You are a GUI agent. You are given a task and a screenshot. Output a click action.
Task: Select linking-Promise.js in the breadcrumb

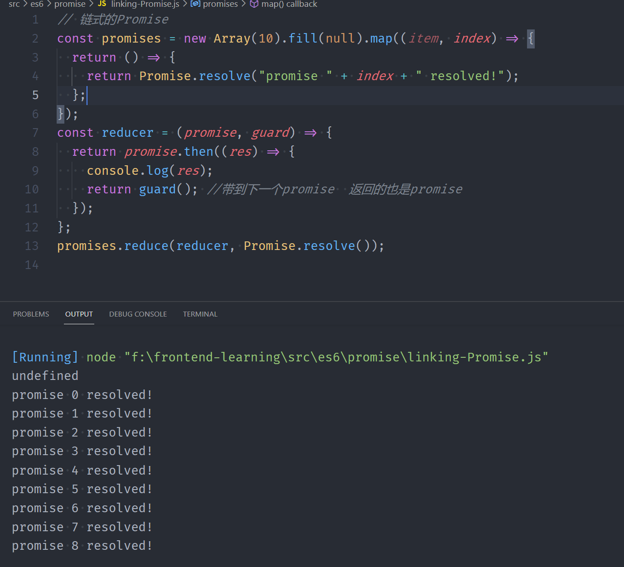[x=145, y=4]
